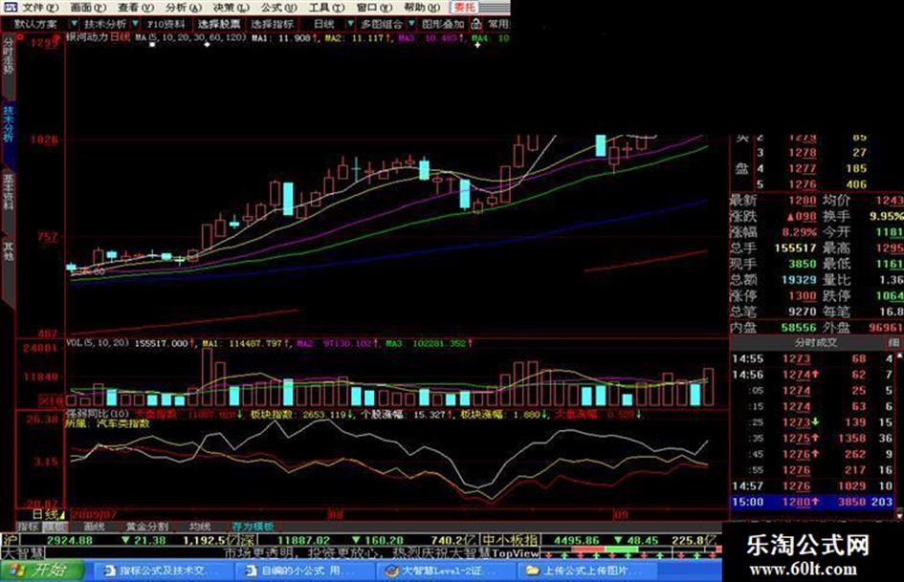Click the 常用 toolbar item
904x582 pixels.
(498, 24)
